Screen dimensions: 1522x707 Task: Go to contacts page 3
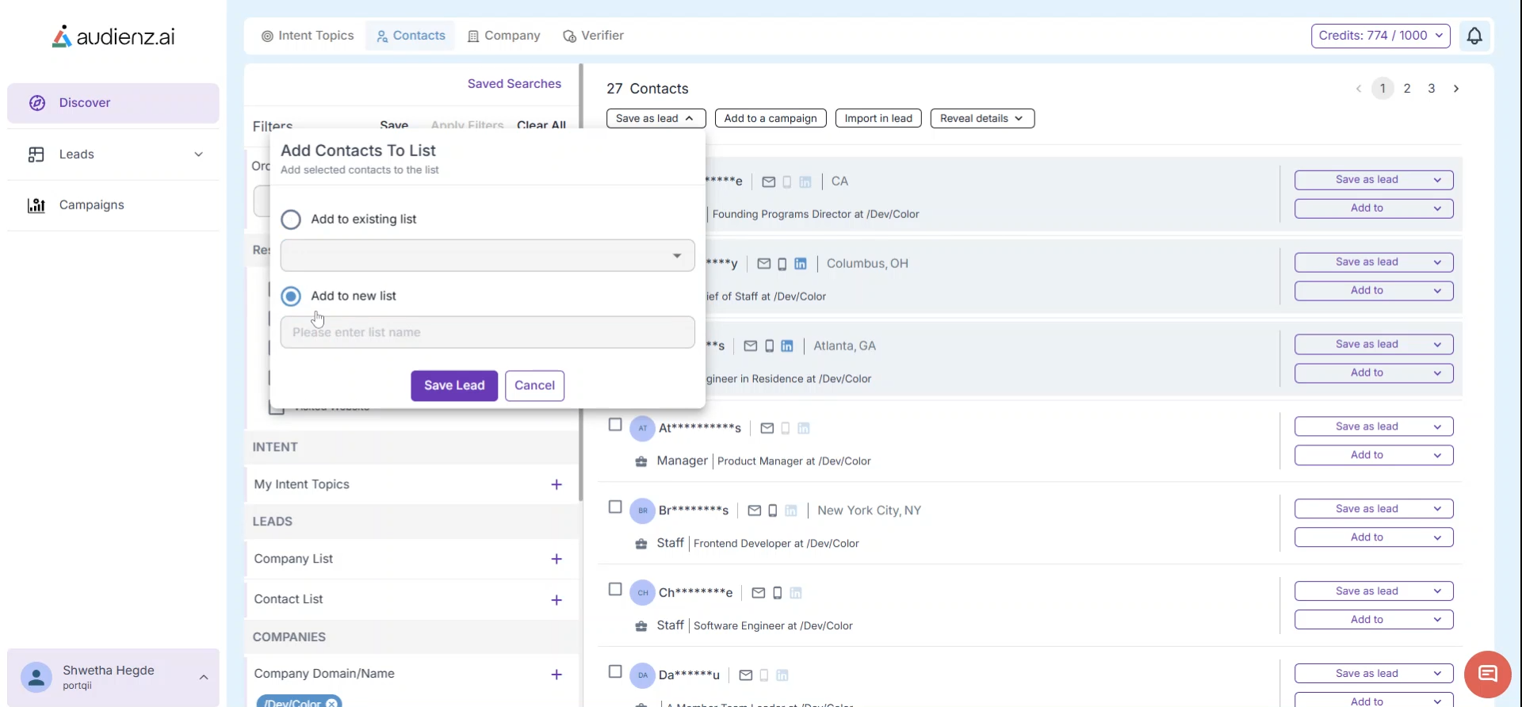1432,89
